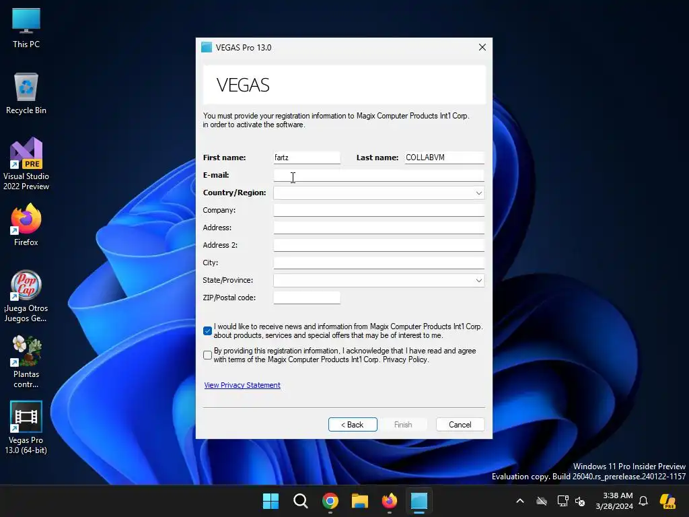The width and height of the screenshot is (689, 517).
Task: Open the Copilot Preview icon
Action: click(668, 501)
